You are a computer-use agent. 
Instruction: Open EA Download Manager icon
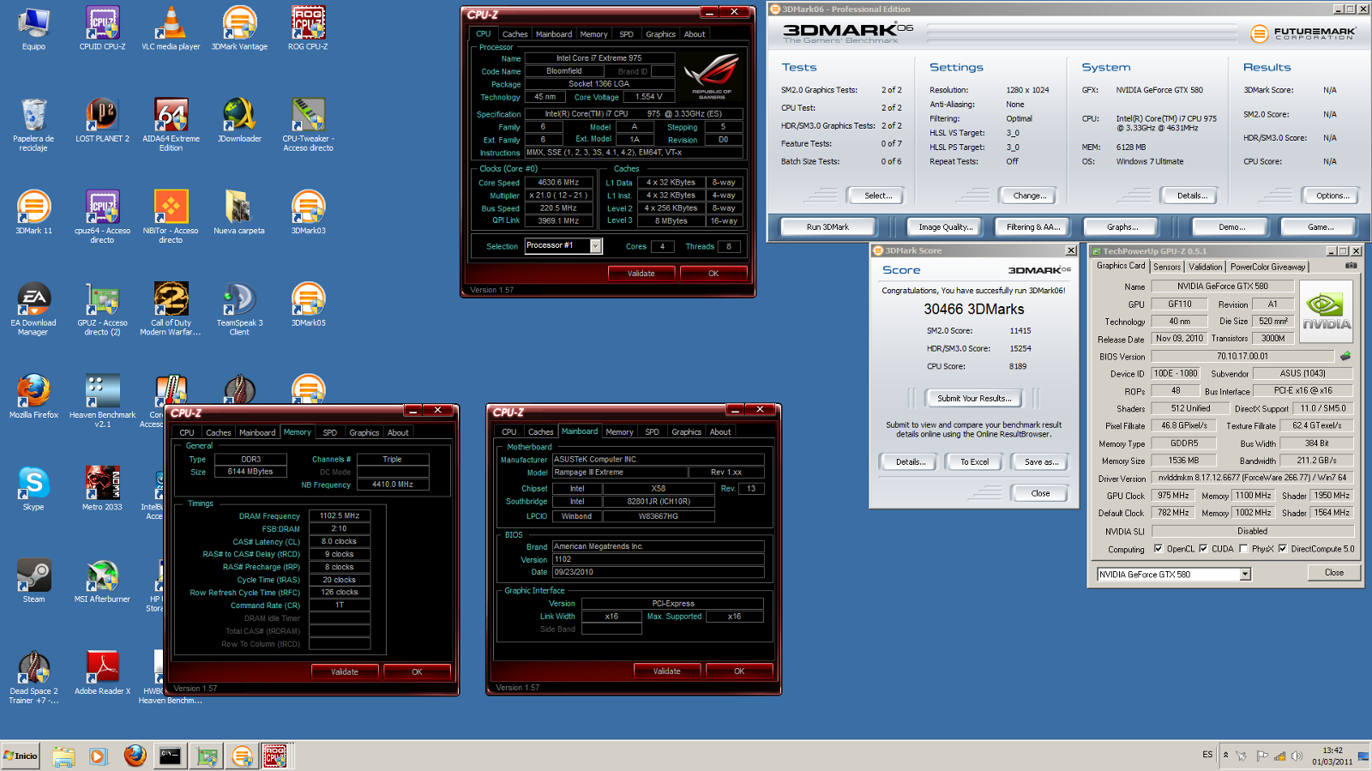(x=33, y=309)
